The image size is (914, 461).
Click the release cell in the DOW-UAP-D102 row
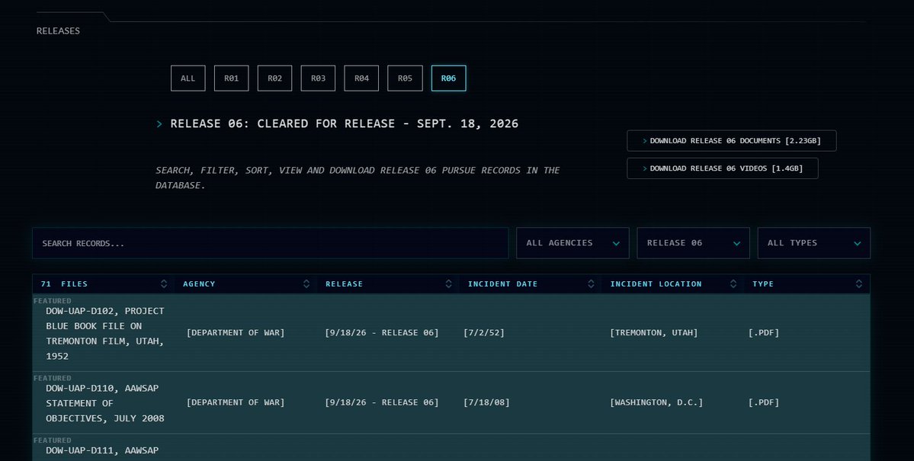click(382, 333)
